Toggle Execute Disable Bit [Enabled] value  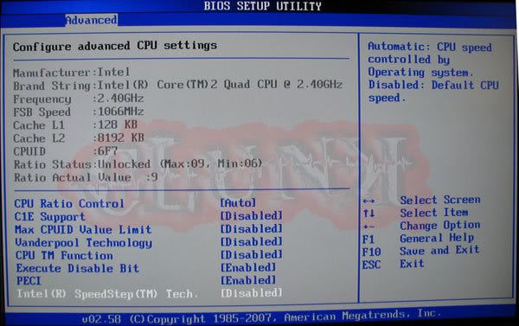point(248,267)
